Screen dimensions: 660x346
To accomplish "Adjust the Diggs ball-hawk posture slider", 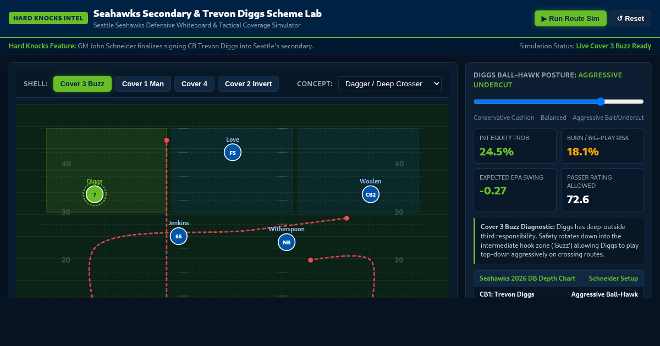I will 559,101.
